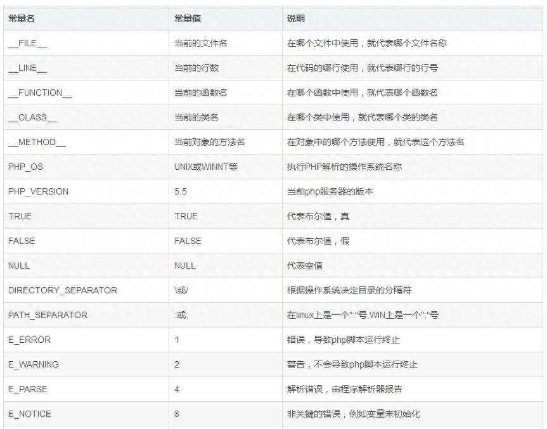The image size is (547, 429).
Task: Click description 根据操作系统决定目录的分隔符
Action: (349, 290)
